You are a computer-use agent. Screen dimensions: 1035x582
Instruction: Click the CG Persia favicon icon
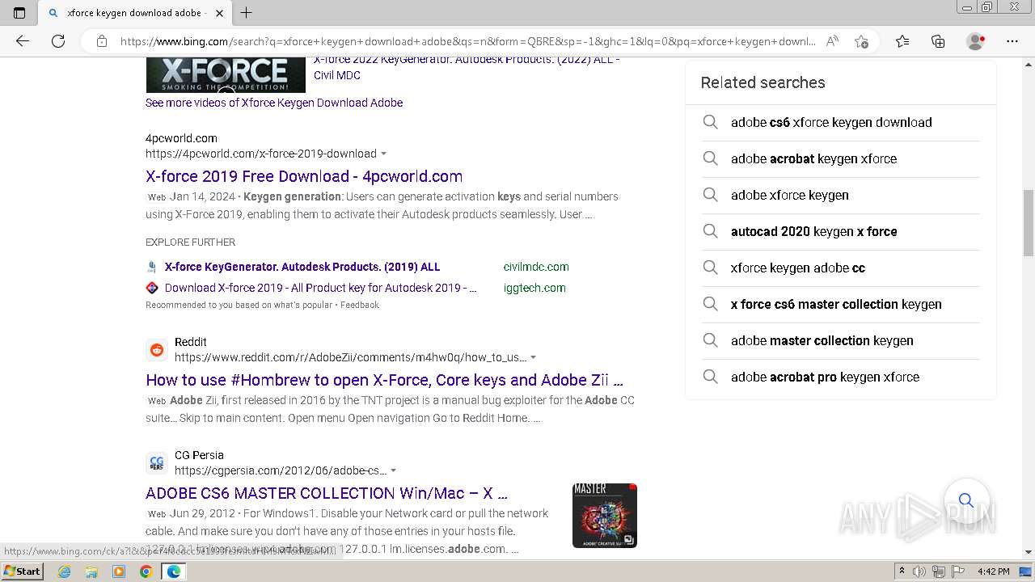pos(157,463)
